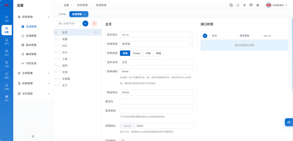
Task: Click the floating blue book button at right edge
Action: click(x=289, y=122)
